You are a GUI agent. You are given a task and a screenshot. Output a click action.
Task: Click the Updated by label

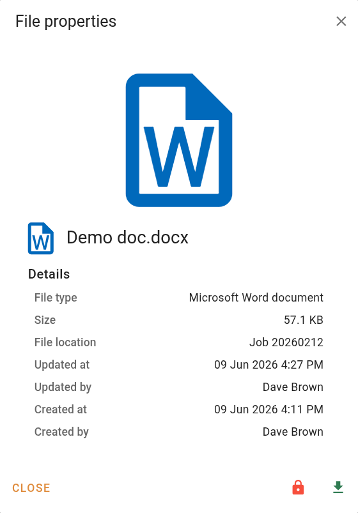[63, 387]
